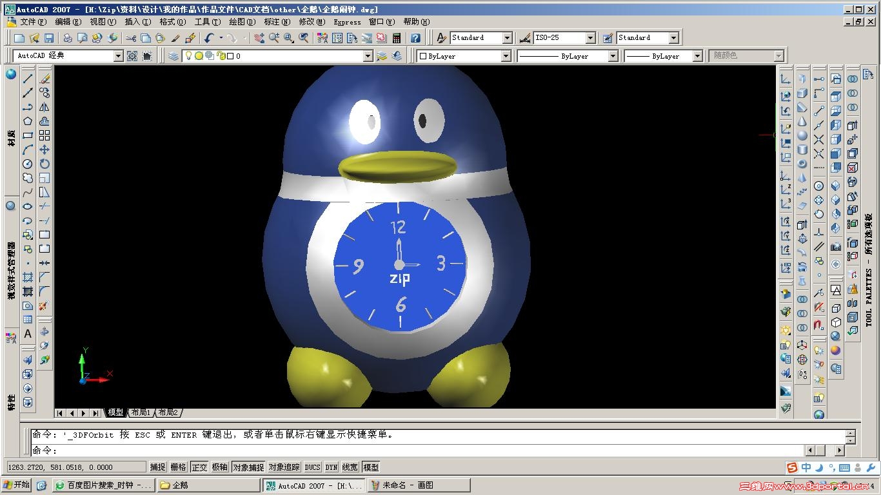Pick the Rectangle draw tool
881x495 pixels.
28,135
